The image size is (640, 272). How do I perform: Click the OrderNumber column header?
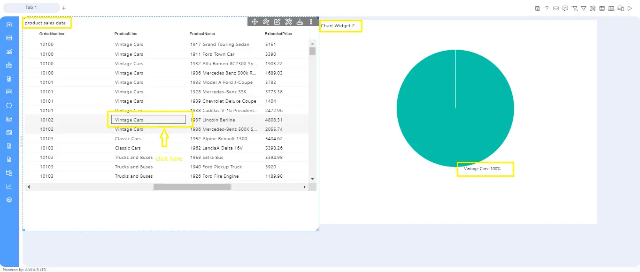[52, 34]
